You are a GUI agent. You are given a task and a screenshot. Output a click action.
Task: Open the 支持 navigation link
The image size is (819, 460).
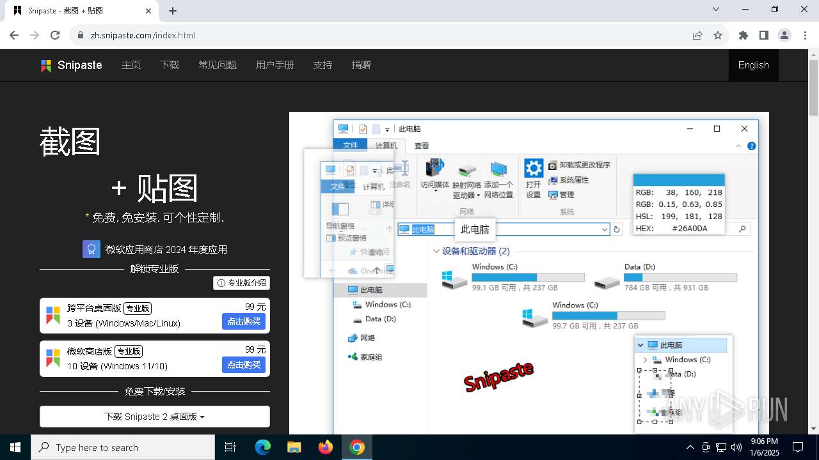pyautogui.click(x=322, y=65)
